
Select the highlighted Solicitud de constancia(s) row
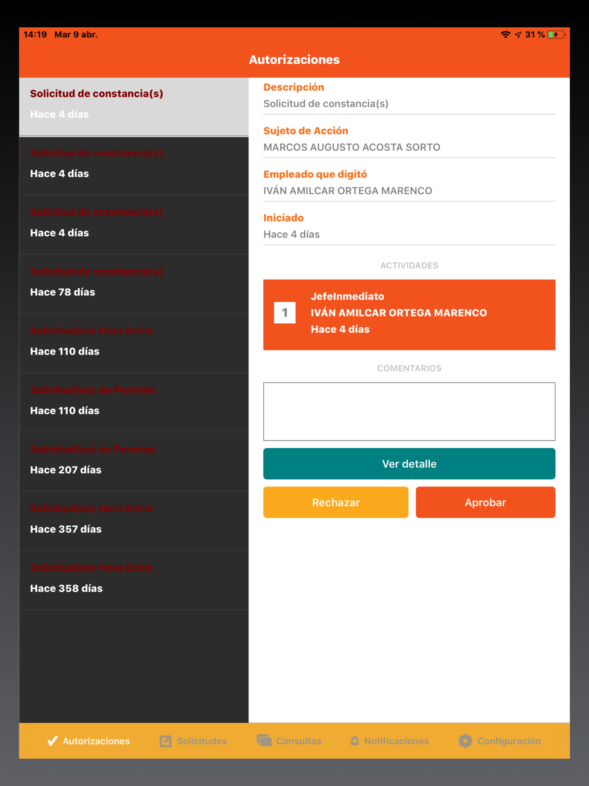[x=134, y=107]
